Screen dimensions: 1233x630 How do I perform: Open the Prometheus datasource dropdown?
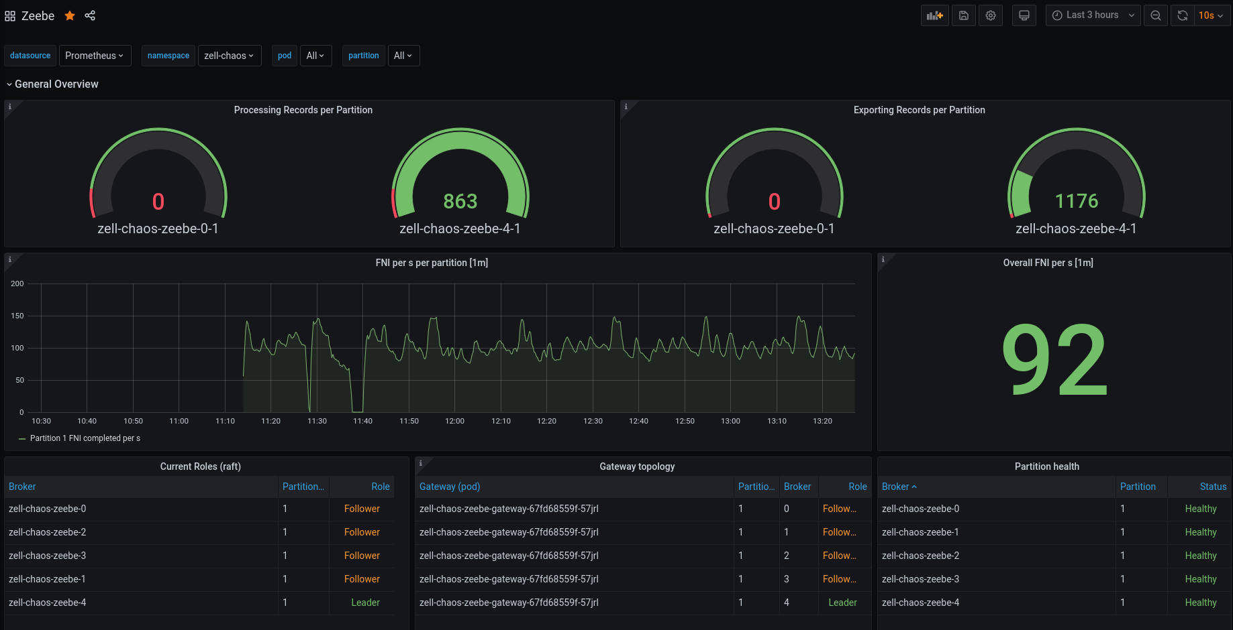pos(95,56)
